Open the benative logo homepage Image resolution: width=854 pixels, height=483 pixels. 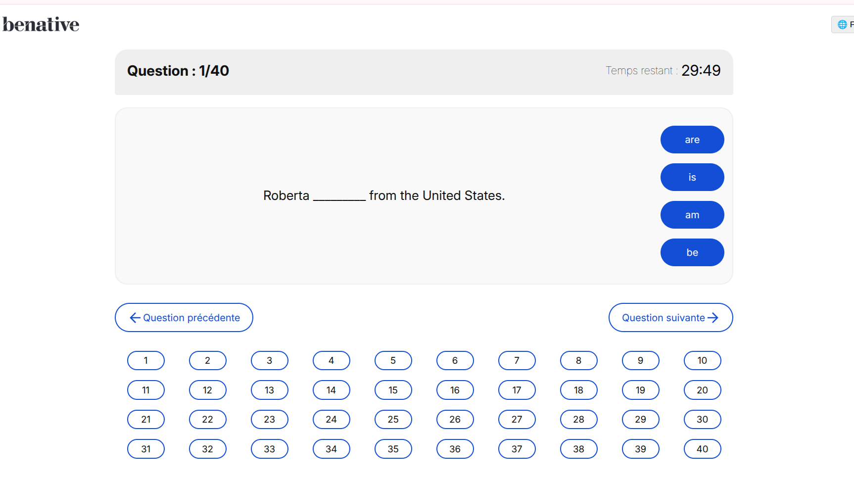coord(41,24)
